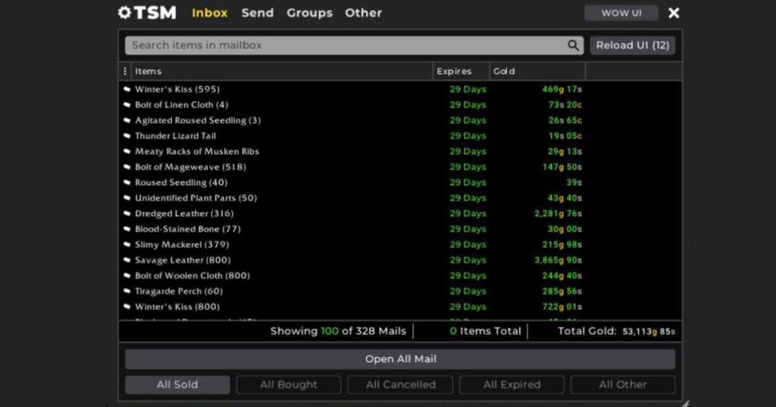Sort mails by the Gold column header
The width and height of the screenshot is (776, 407).
click(x=504, y=71)
